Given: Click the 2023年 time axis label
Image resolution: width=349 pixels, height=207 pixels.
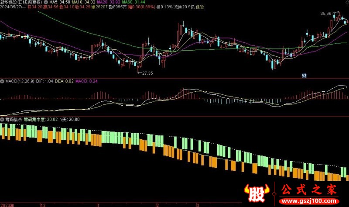Looking at the screenshot, I should [7, 205].
